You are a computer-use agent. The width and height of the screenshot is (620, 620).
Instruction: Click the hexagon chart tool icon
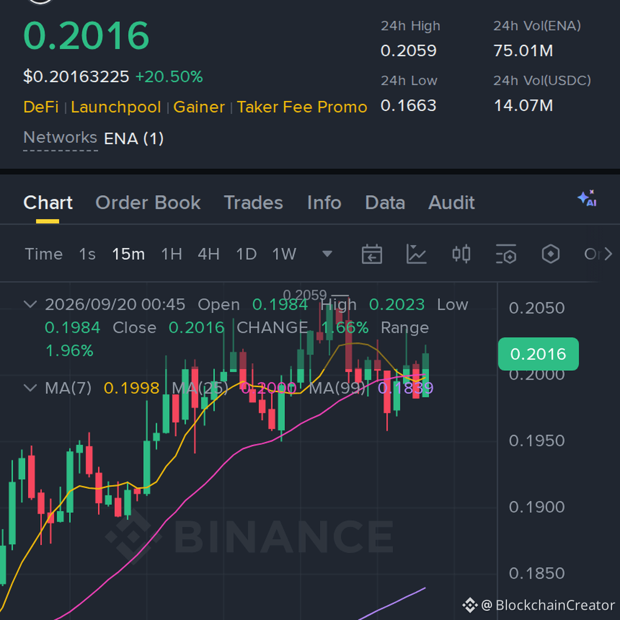click(x=551, y=254)
